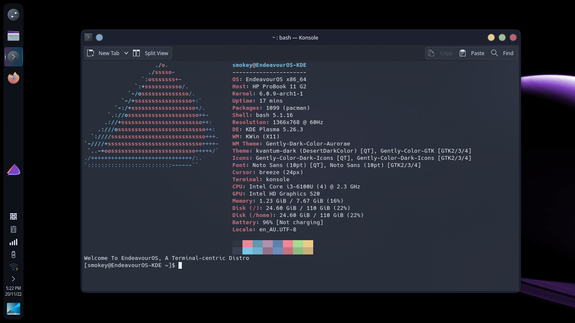
Task: Click the CPU: Intel Core i3-6100U line
Action: coord(296,187)
